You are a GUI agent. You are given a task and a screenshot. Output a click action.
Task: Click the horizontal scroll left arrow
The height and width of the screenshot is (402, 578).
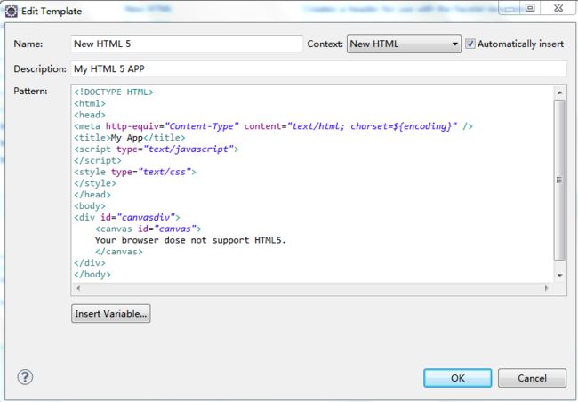pos(78,288)
